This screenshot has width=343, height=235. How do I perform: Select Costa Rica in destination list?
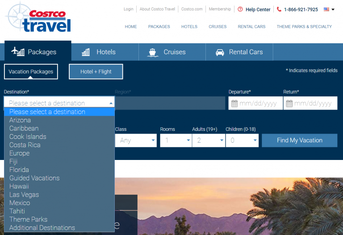click(x=25, y=145)
